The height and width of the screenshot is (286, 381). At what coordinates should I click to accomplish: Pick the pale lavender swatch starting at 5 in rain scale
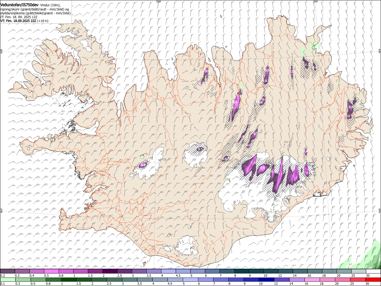(190, 279)
